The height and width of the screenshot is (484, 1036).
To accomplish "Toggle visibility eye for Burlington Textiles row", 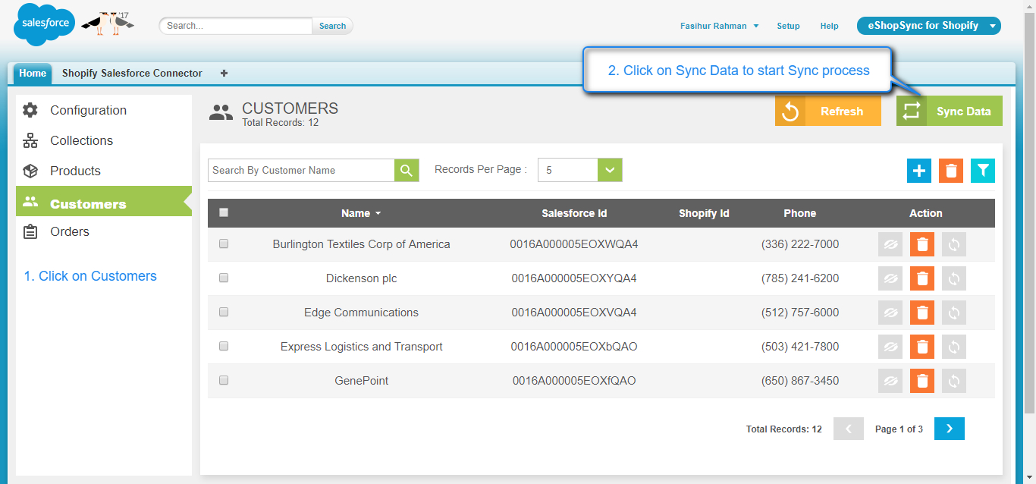I will (890, 244).
